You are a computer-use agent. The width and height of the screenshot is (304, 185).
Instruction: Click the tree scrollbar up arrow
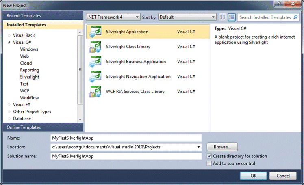(80, 32)
